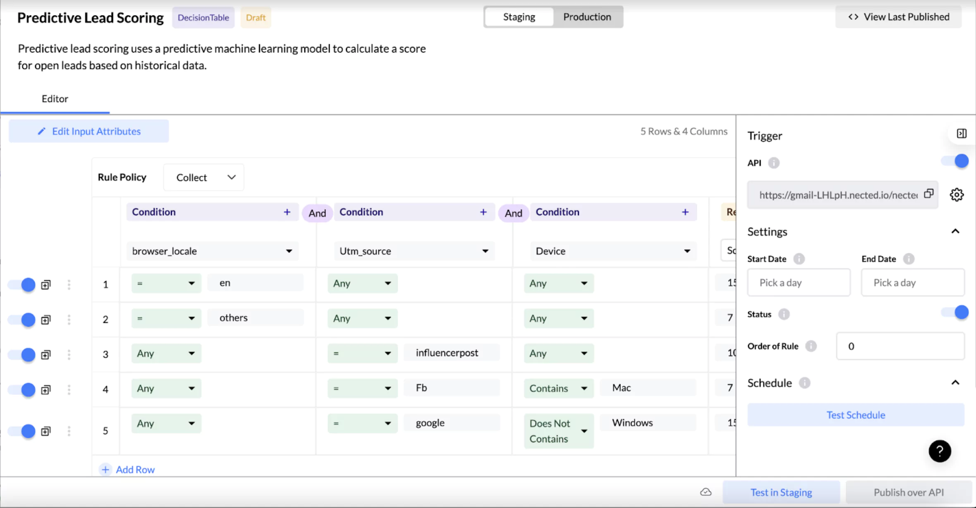The height and width of the screenshot is (508, 976).
Task: Open the black help question mark button
Action: click(x=940, y=451)
